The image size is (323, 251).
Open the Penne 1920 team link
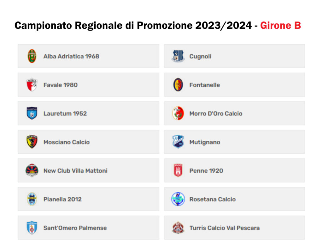coord(206,171)
